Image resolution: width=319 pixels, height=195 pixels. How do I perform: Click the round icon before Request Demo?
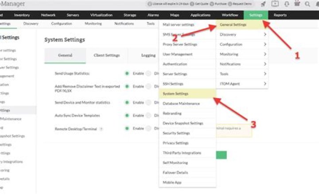point(230,4)
